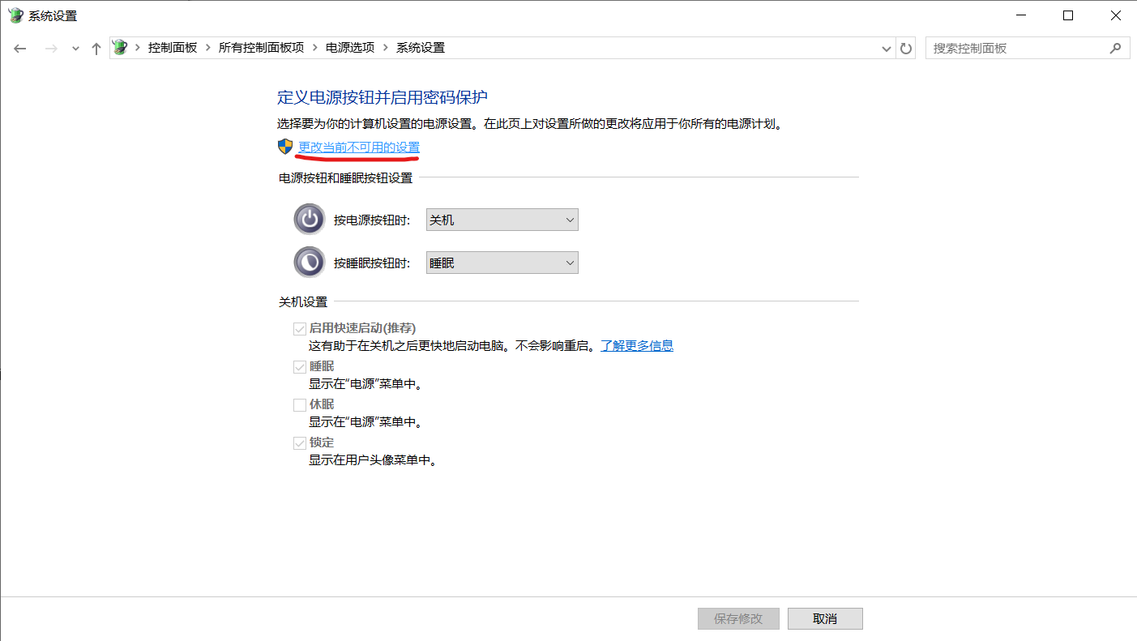1137x641 pixels.
Task: Go to 控制面板 in breadcrumb
Action: click(173, 48)
